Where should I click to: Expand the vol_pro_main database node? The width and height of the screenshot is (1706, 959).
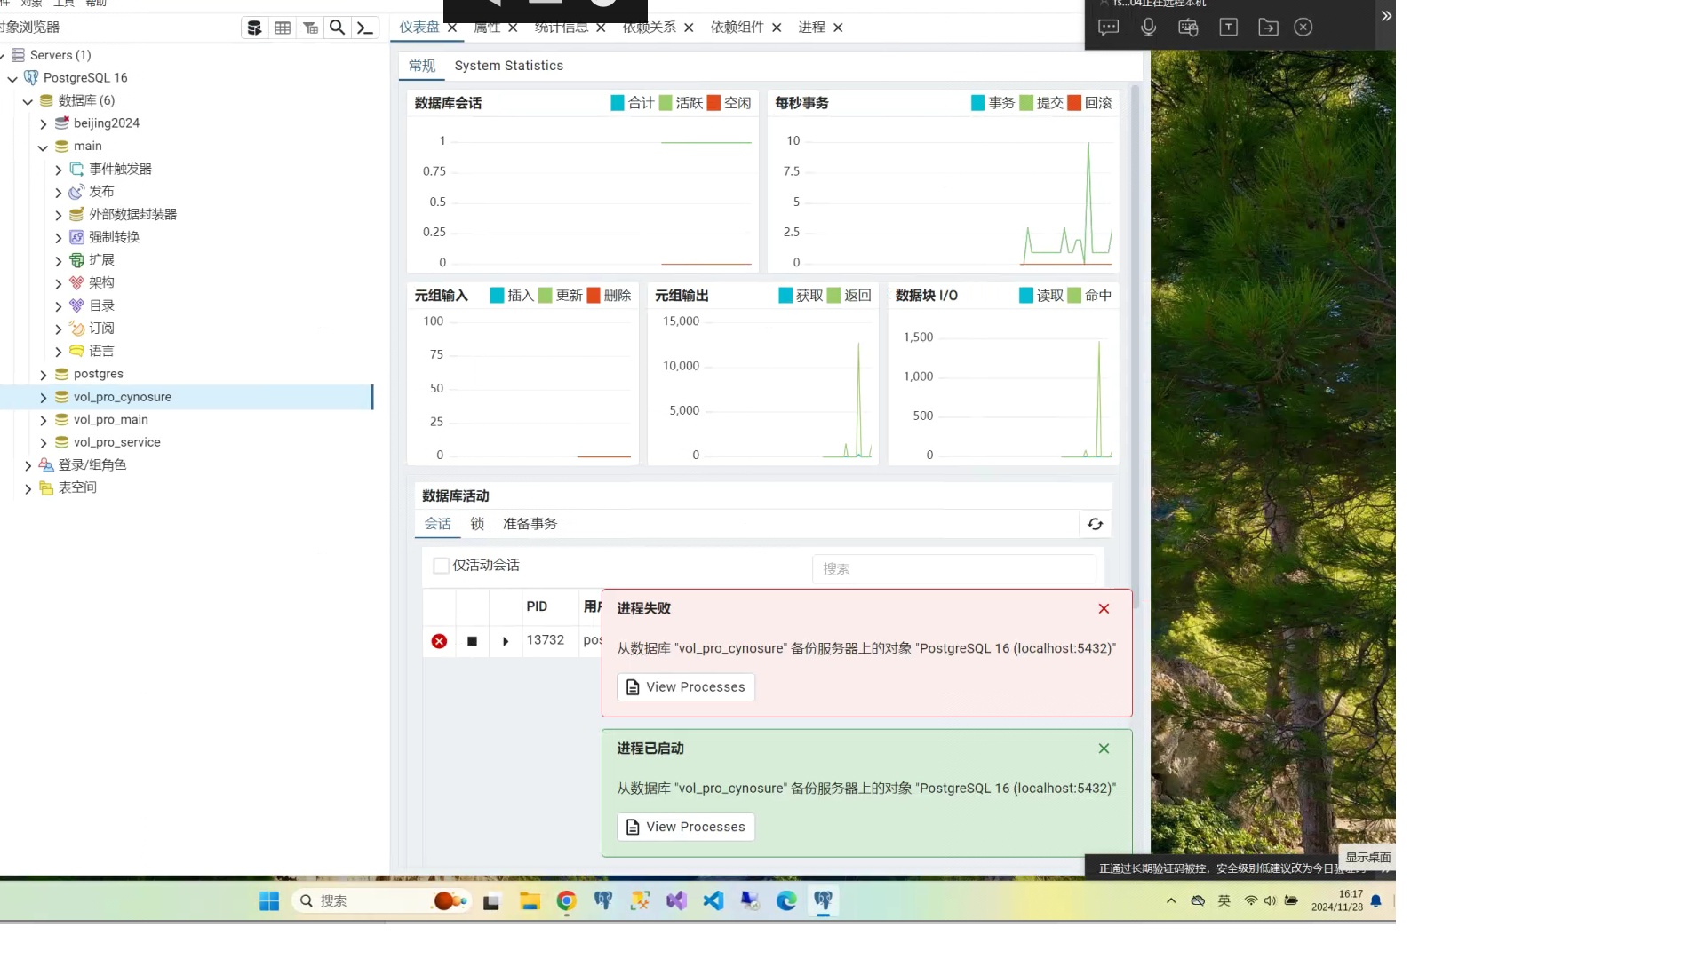click(x=44, y=420)
